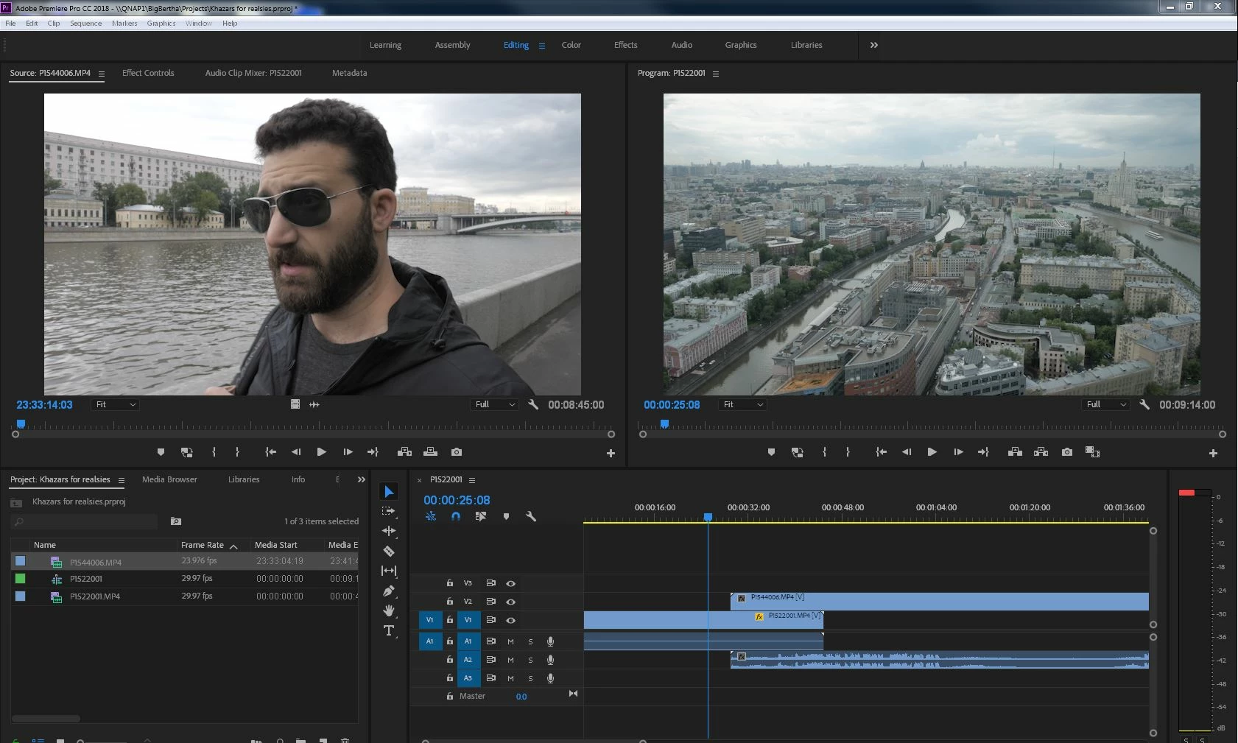
Task: Mute audio track A1
Action: 510,641
